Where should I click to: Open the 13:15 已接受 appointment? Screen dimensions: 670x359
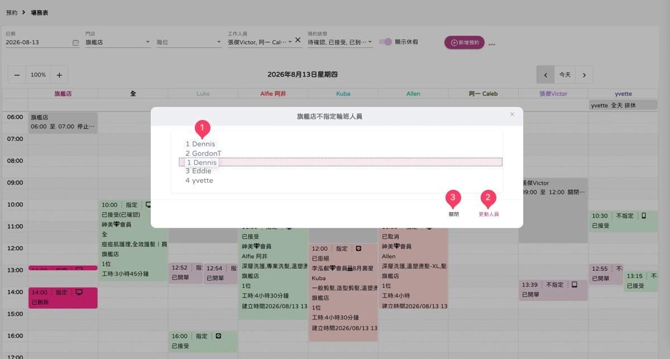point(641,281)
